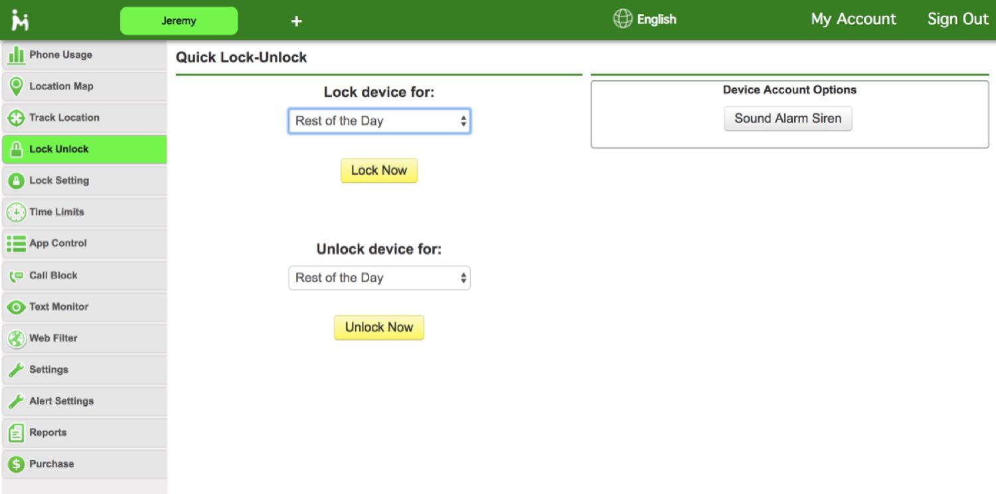996x494 pixels.
Task: Click the Web Filter globe icon
Action: 16,338
